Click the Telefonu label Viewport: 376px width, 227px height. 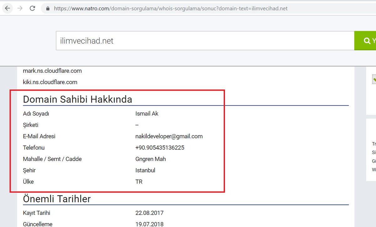34,148
